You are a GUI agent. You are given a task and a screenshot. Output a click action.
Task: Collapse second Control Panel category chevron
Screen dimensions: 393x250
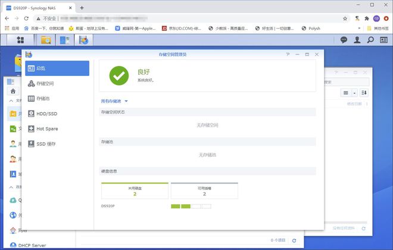click(x=11, y=187)
